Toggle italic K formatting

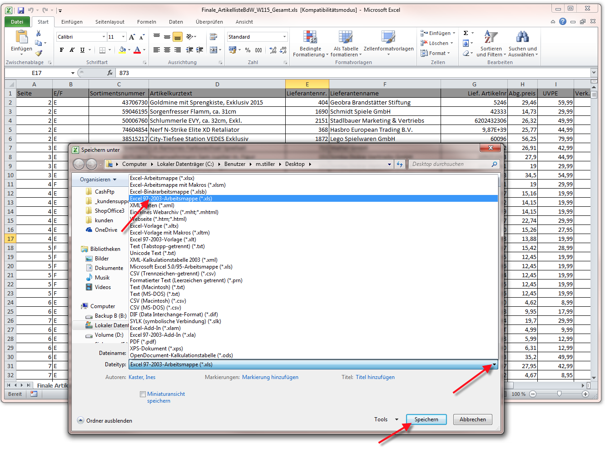point(72,50)
